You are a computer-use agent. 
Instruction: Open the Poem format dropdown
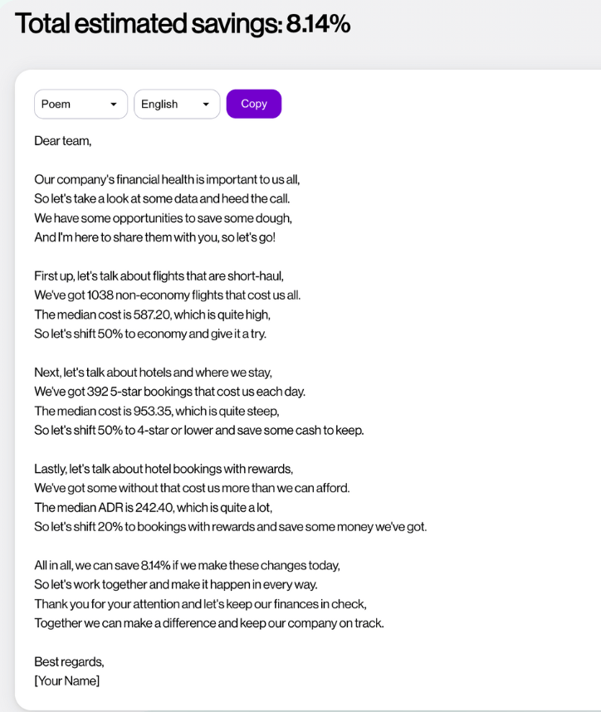pyautogui.click(x=80, y=104)
